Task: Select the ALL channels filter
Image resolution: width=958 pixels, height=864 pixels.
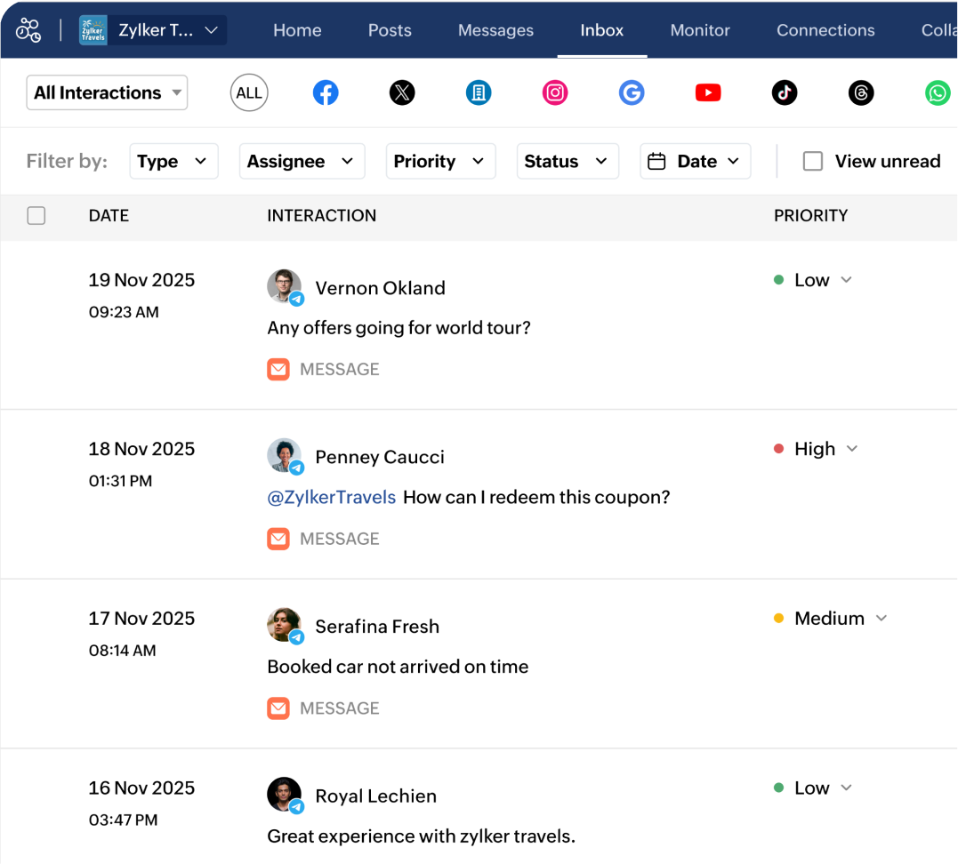Action: coord(249,92)
